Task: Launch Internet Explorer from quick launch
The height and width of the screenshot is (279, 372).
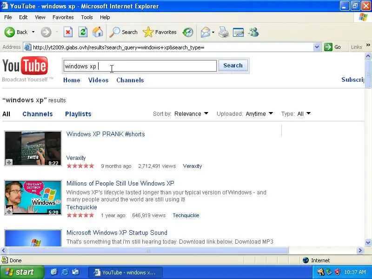Action: click(x=65, y=272)
